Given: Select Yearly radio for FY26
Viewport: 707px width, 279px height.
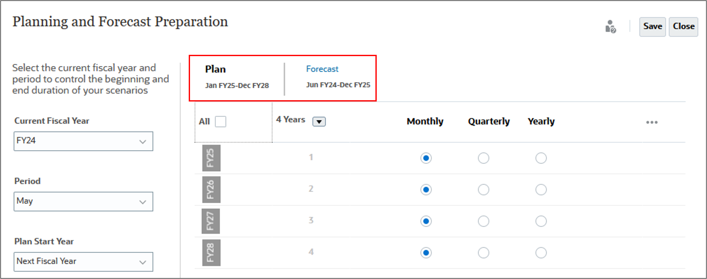Looking at the screenshot, I should point(541,189).
